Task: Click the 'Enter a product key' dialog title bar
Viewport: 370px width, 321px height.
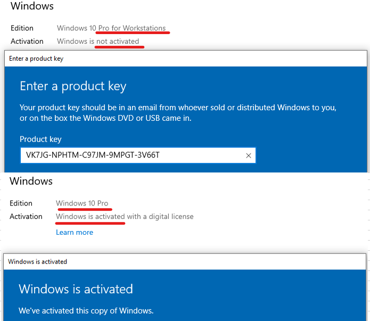Action: [186, 59]
